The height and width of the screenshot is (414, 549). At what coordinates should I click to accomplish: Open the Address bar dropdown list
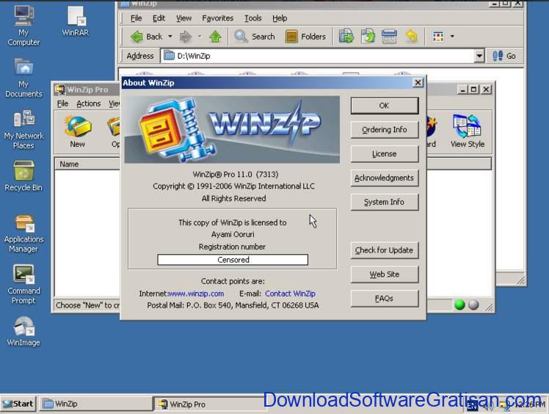479,56
